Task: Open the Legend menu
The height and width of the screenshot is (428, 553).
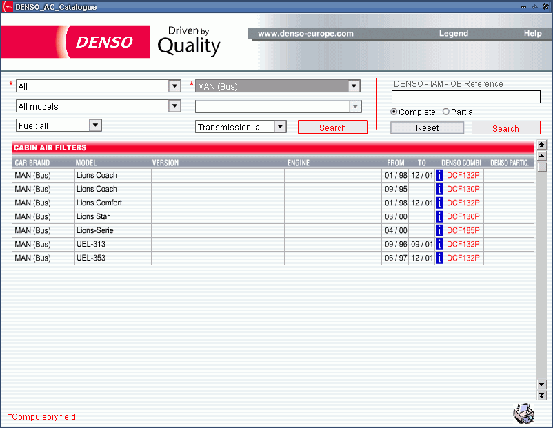Action: tap(453, 33)
